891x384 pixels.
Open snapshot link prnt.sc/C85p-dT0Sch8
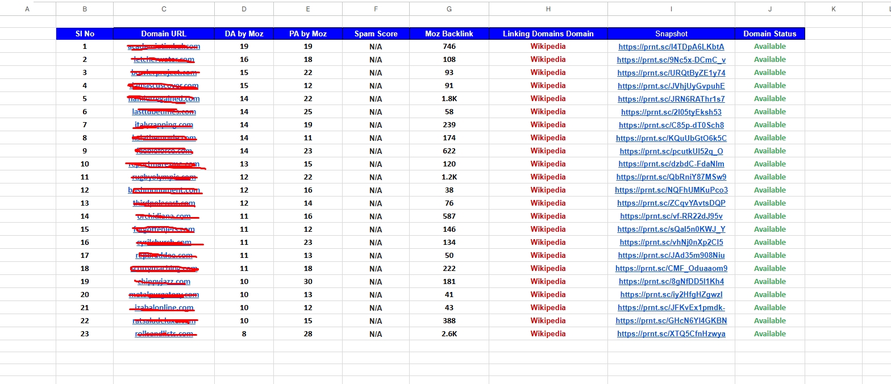tap(671, 125)
